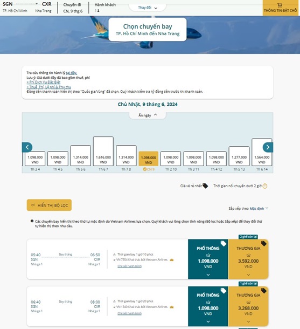Select the Th 5 13 date priced 1.277.000
This screenshot has height=329, width=300.
coord(239,156)
